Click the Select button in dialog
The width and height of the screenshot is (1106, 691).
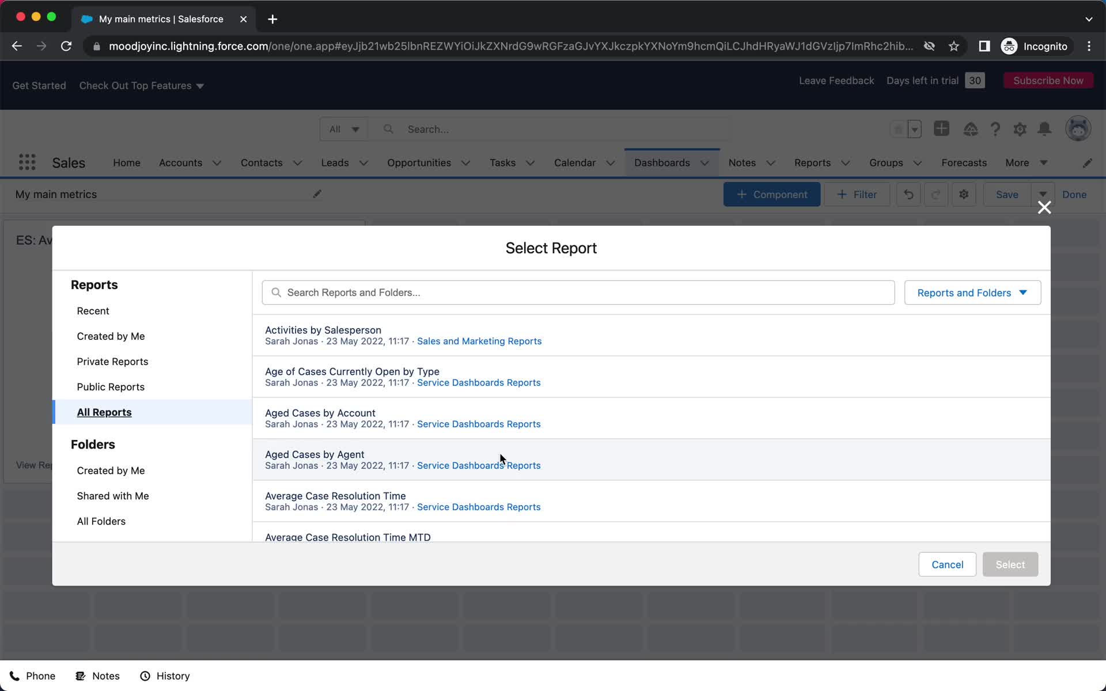coord(1010,564)
